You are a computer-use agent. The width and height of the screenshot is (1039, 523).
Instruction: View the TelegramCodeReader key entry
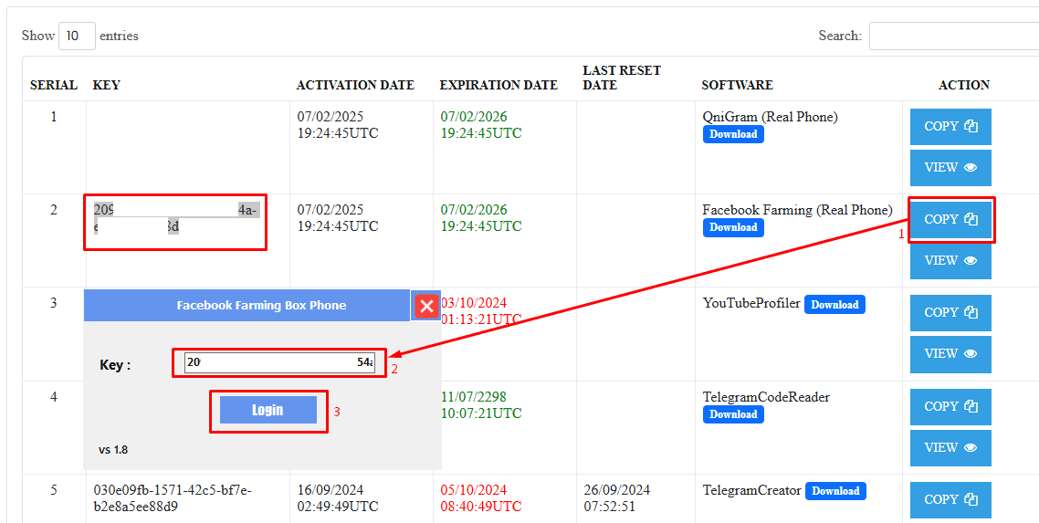[x=950, y=447]
